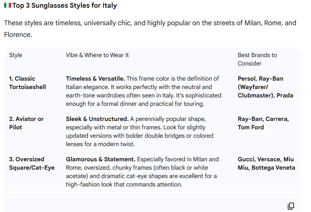This screenshot has width=311, height=212.
Task: Click the 'Top 3 Sunglasses Styles for Italy' heading
Action: (65, 6)
